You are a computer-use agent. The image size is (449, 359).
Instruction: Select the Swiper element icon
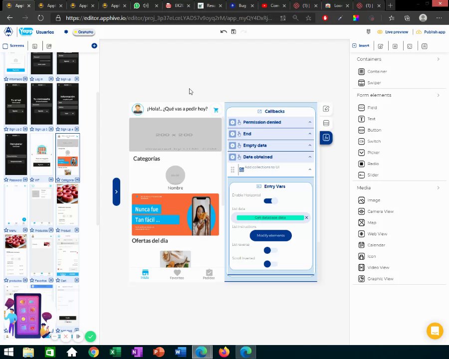tap(361, 83)
